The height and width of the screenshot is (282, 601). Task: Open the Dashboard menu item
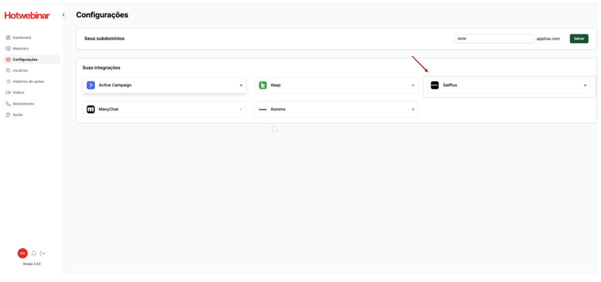21,37
